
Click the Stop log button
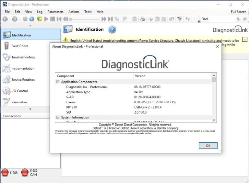tap(53, 19)
